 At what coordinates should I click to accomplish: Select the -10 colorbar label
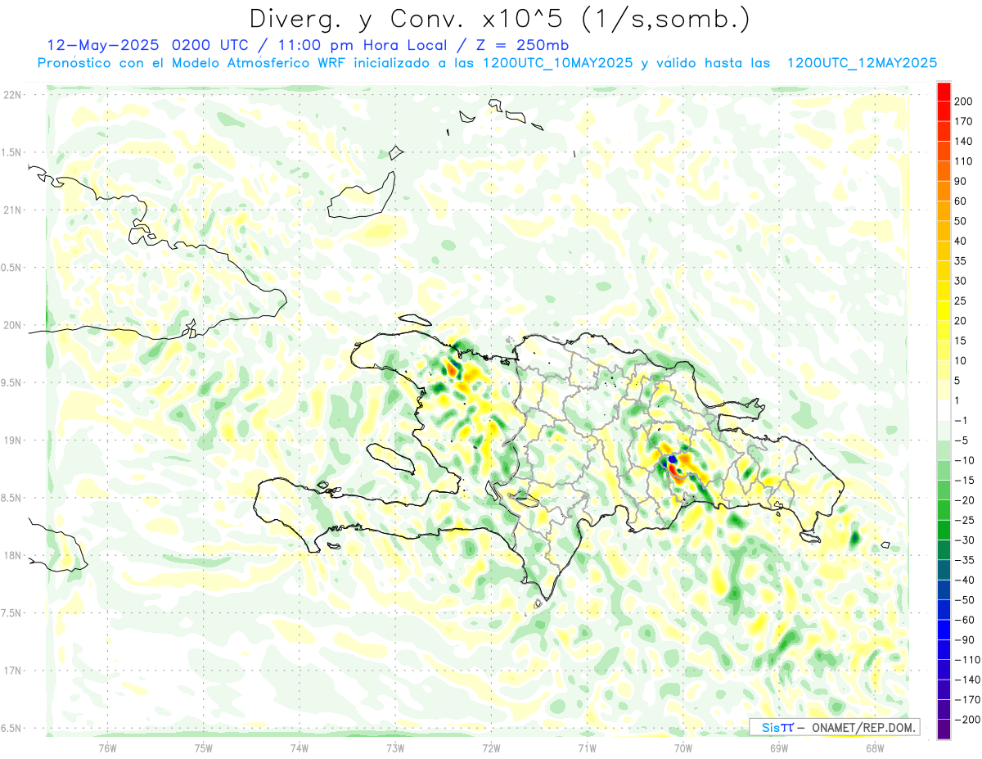click(966, 460)
